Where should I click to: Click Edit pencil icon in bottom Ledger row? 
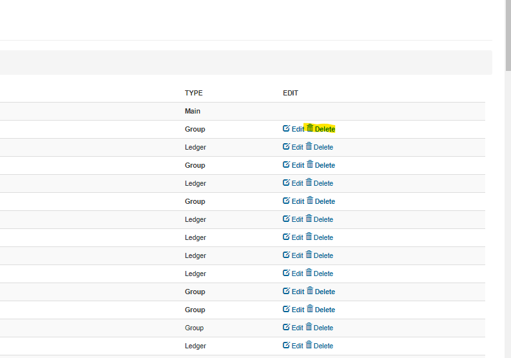(x=287, y=345)
